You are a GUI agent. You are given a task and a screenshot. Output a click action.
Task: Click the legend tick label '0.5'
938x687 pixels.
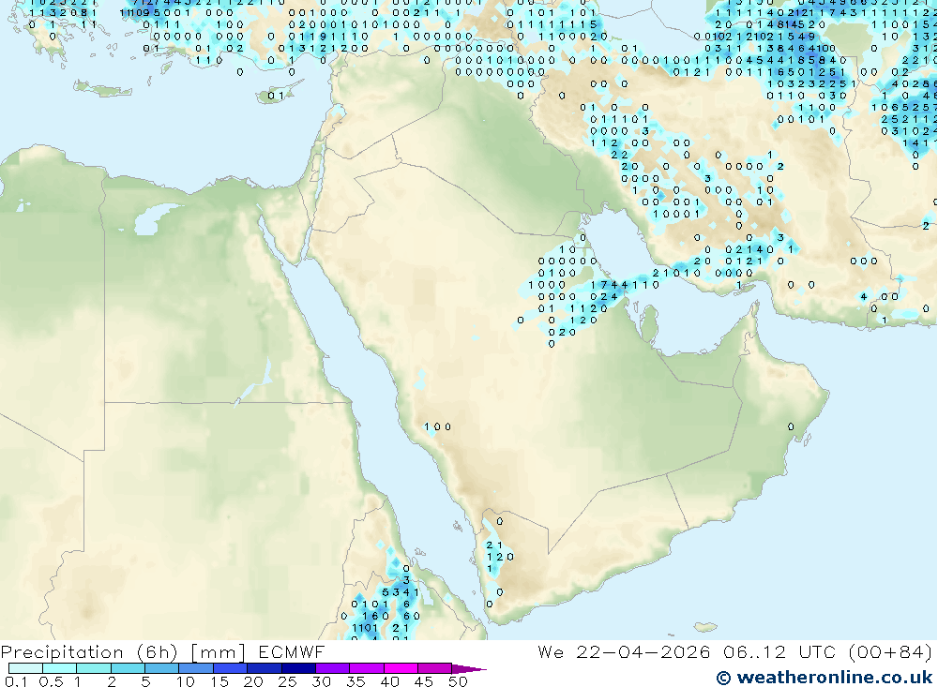51,681
